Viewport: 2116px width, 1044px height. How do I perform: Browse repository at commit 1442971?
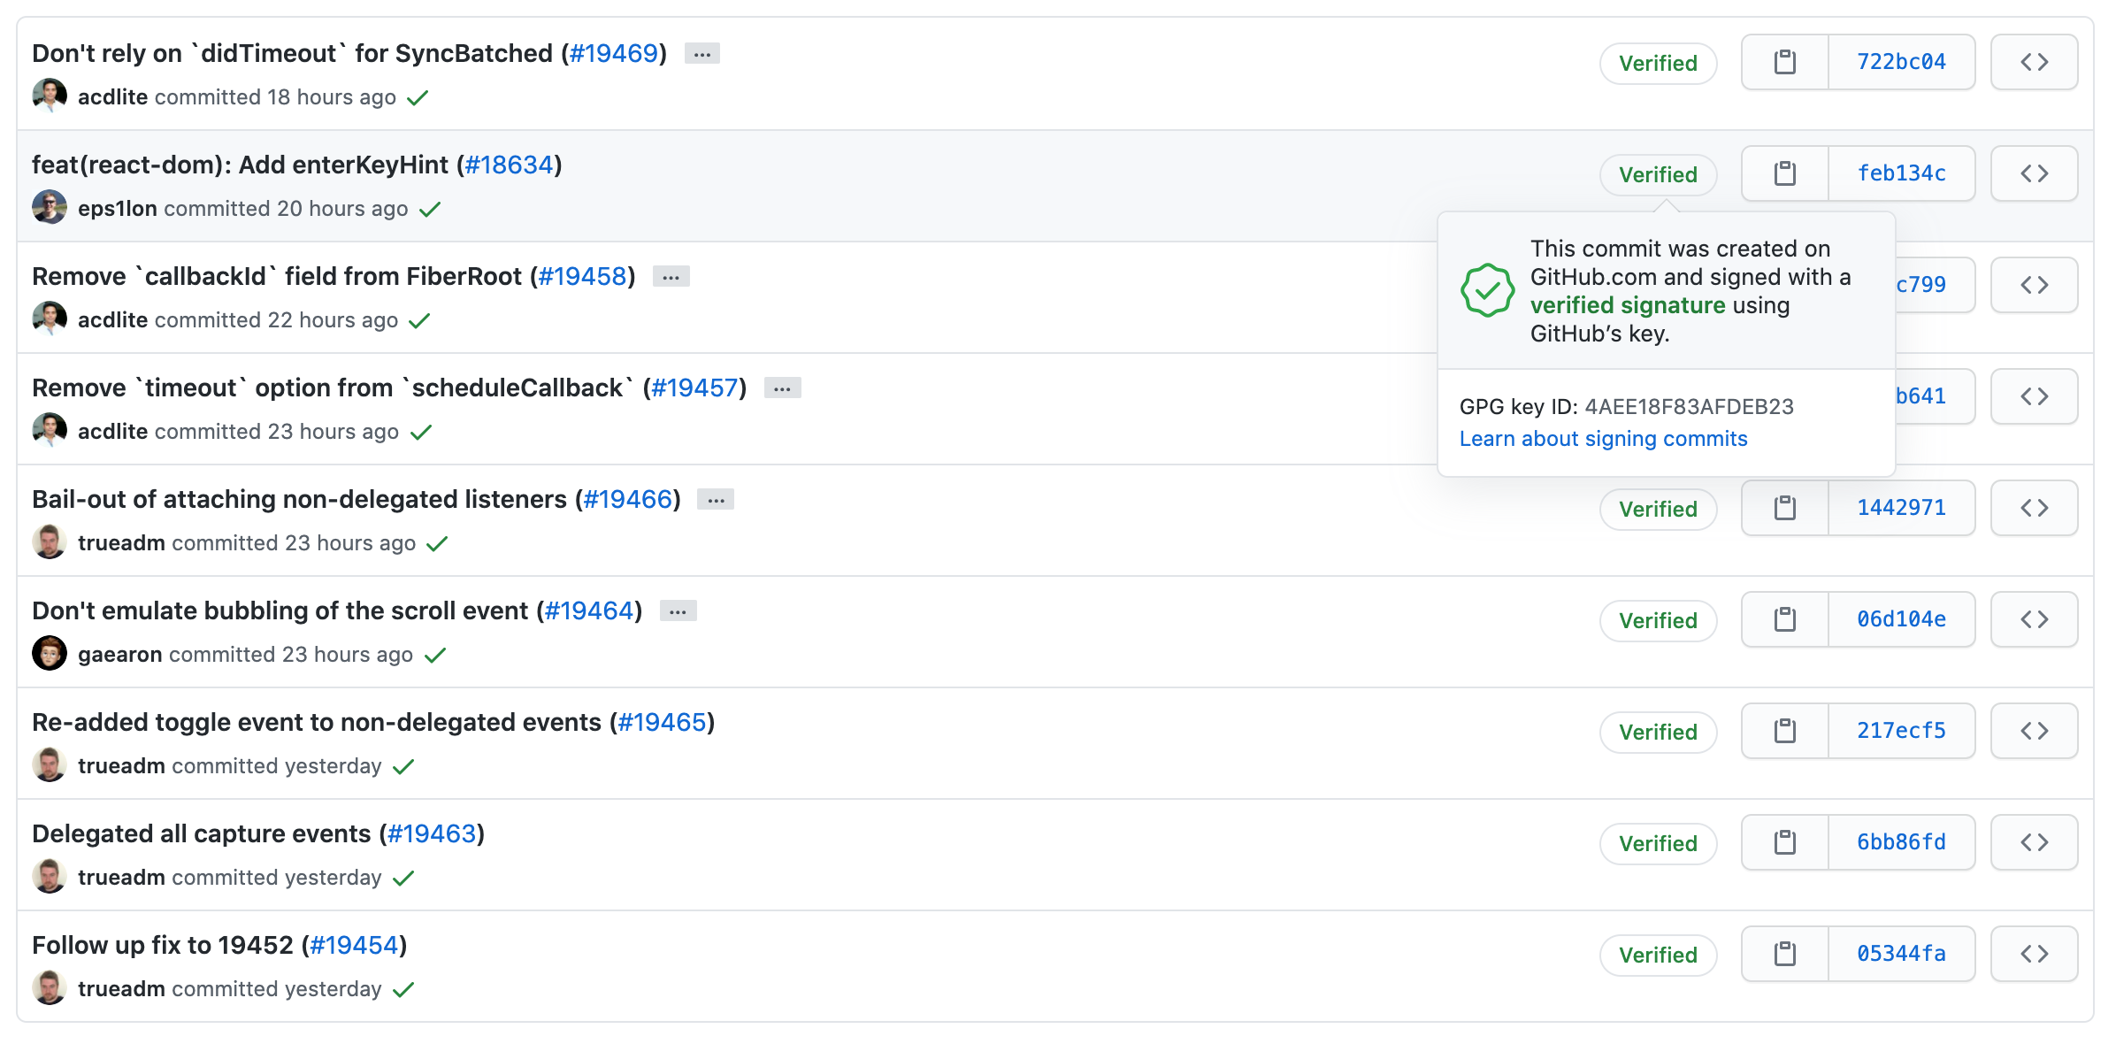click(2034, 508)
